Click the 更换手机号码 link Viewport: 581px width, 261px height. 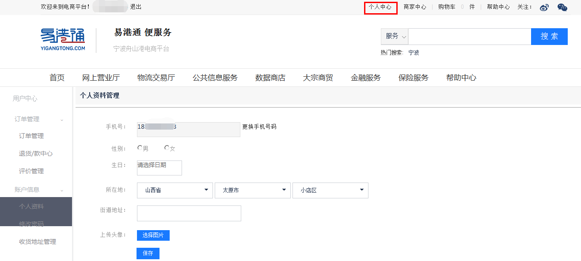(259, 127)
